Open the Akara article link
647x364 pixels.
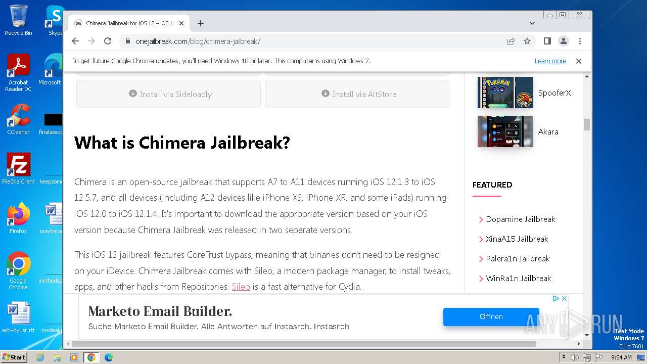pos(548,131)
